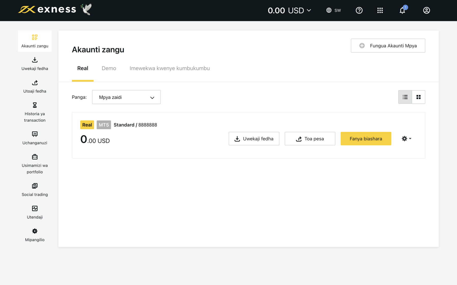Open the user profile icon
This screenshot has width=457, height=285.
pyautogui.click(x=427, y=10)
